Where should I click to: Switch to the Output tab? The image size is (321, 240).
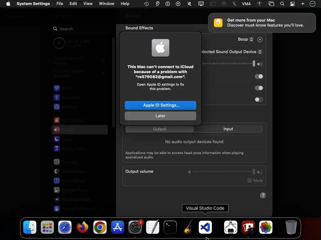tap(160, 129)
